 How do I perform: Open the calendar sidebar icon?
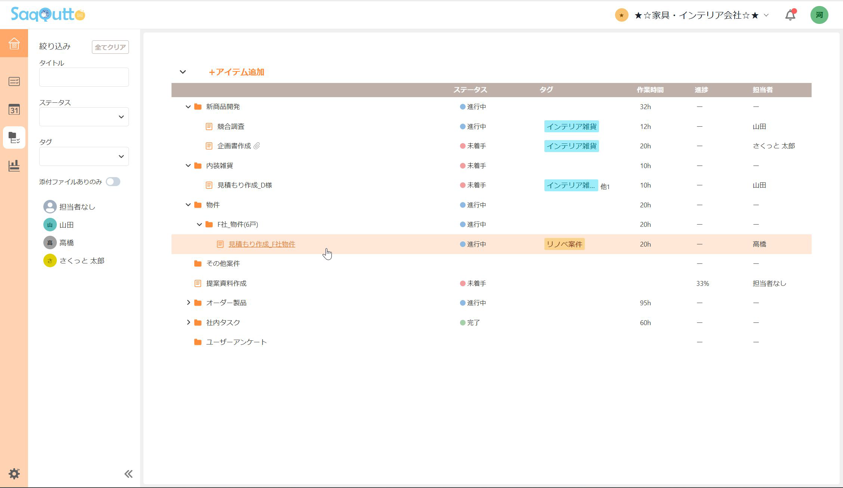point(14,109)
